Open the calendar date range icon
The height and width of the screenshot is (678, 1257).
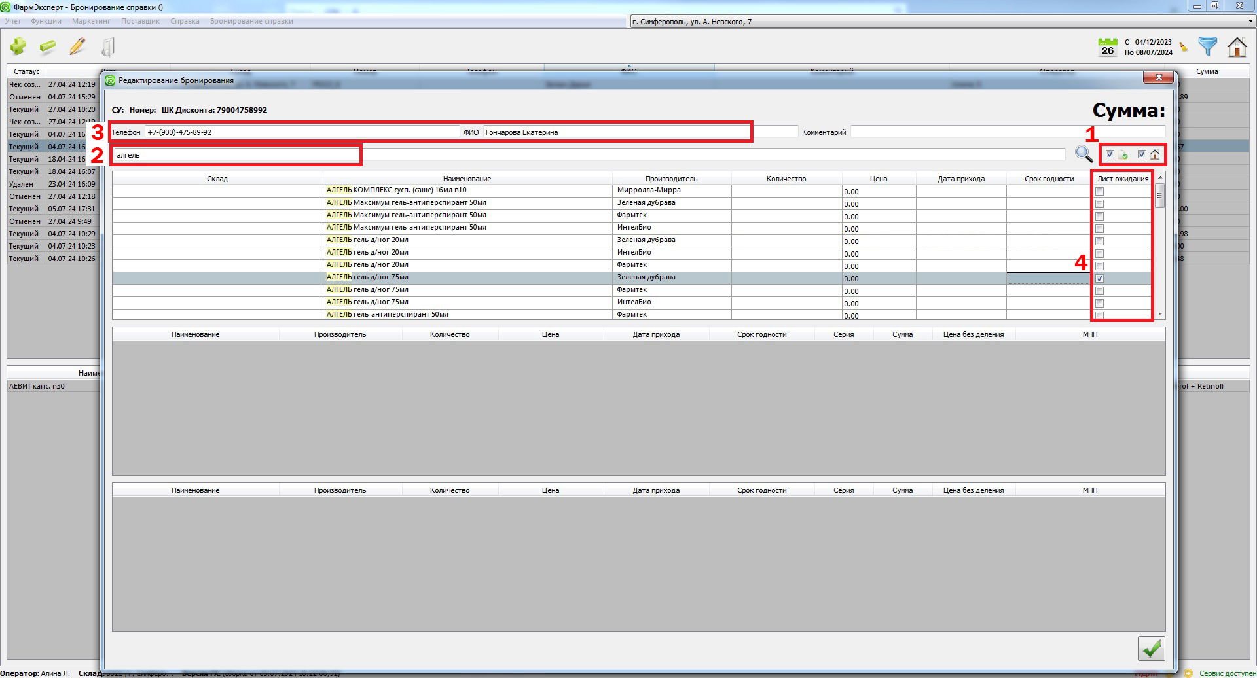[1107, 47]
